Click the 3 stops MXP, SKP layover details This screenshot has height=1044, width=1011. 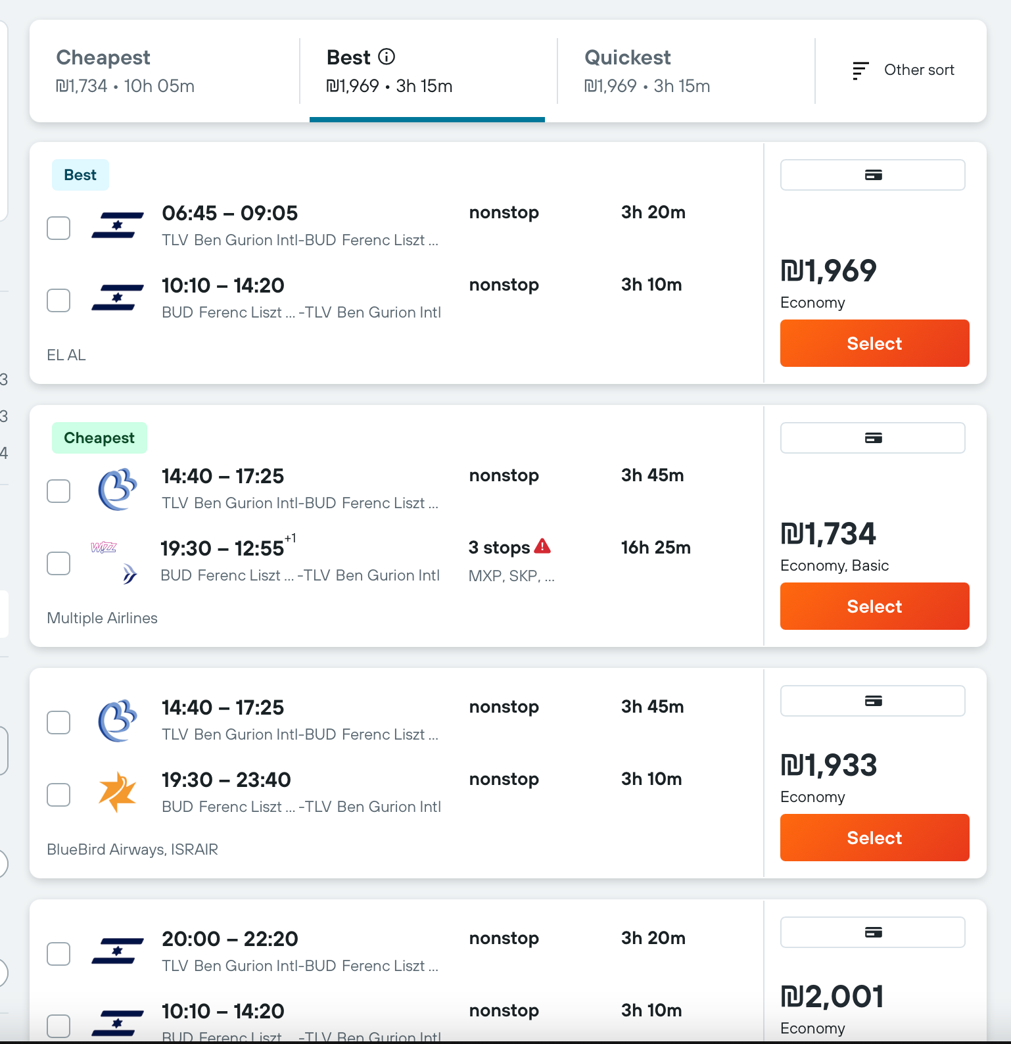[511, 561]
